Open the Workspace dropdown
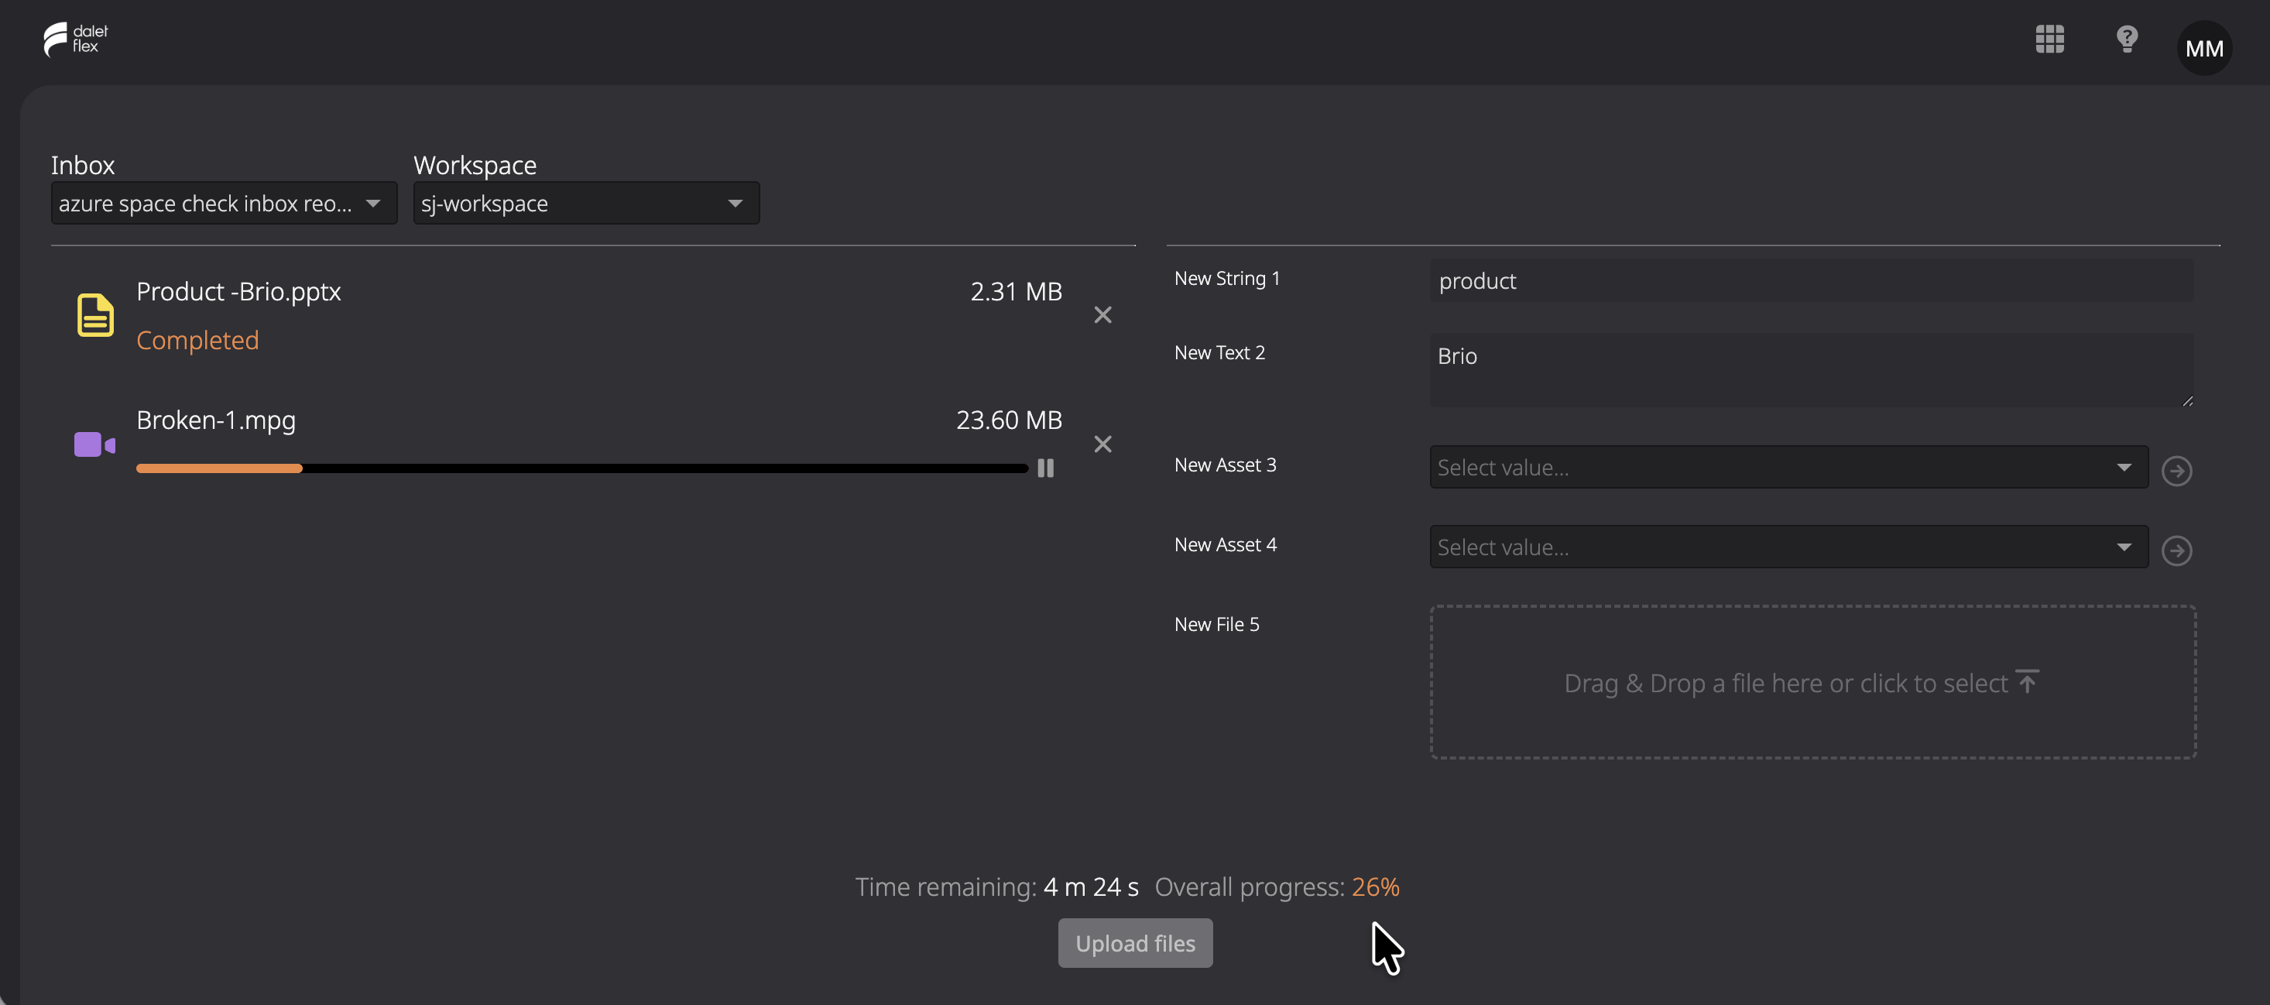The height and width of the screenshot is (1005, 2270). pos(586,204)
